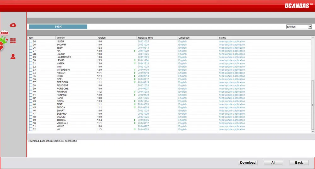The height and width of the screenshot is (169, 315).
Task: Select the PORSCHE row checkbox
Action: pyautogui.click(x=31, y=89)
